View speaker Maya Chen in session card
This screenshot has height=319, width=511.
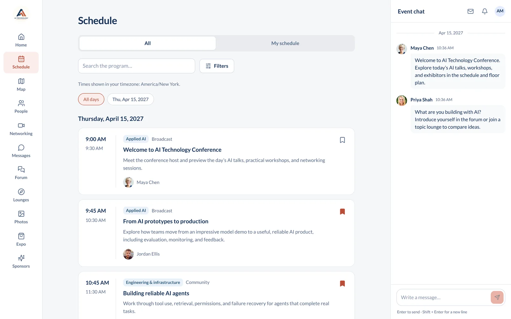(148, 182)
